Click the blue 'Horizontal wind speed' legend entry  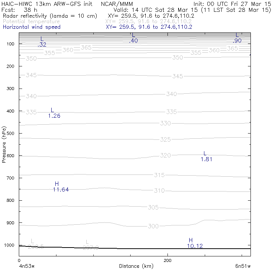32,27
